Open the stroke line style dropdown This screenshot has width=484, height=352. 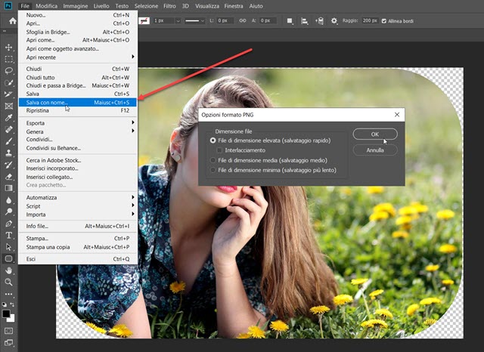pos(194,21)
